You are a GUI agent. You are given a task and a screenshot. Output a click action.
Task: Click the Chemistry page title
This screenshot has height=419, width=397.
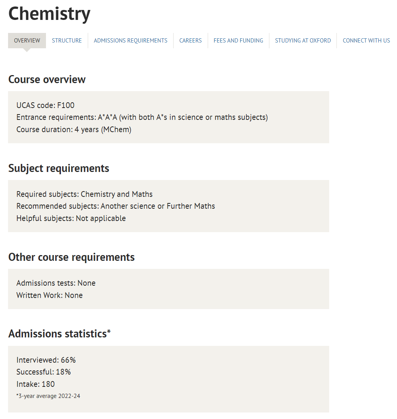49,14
